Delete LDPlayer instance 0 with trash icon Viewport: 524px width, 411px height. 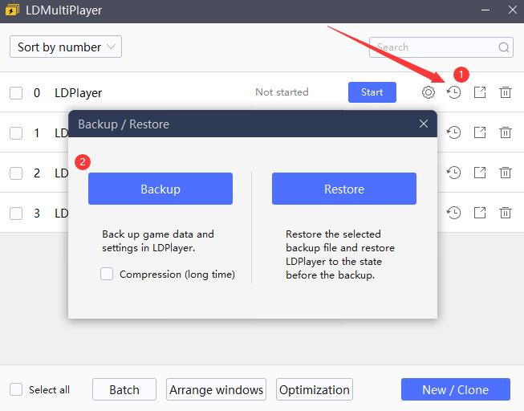pyautogui.click(x=506, y=92)
